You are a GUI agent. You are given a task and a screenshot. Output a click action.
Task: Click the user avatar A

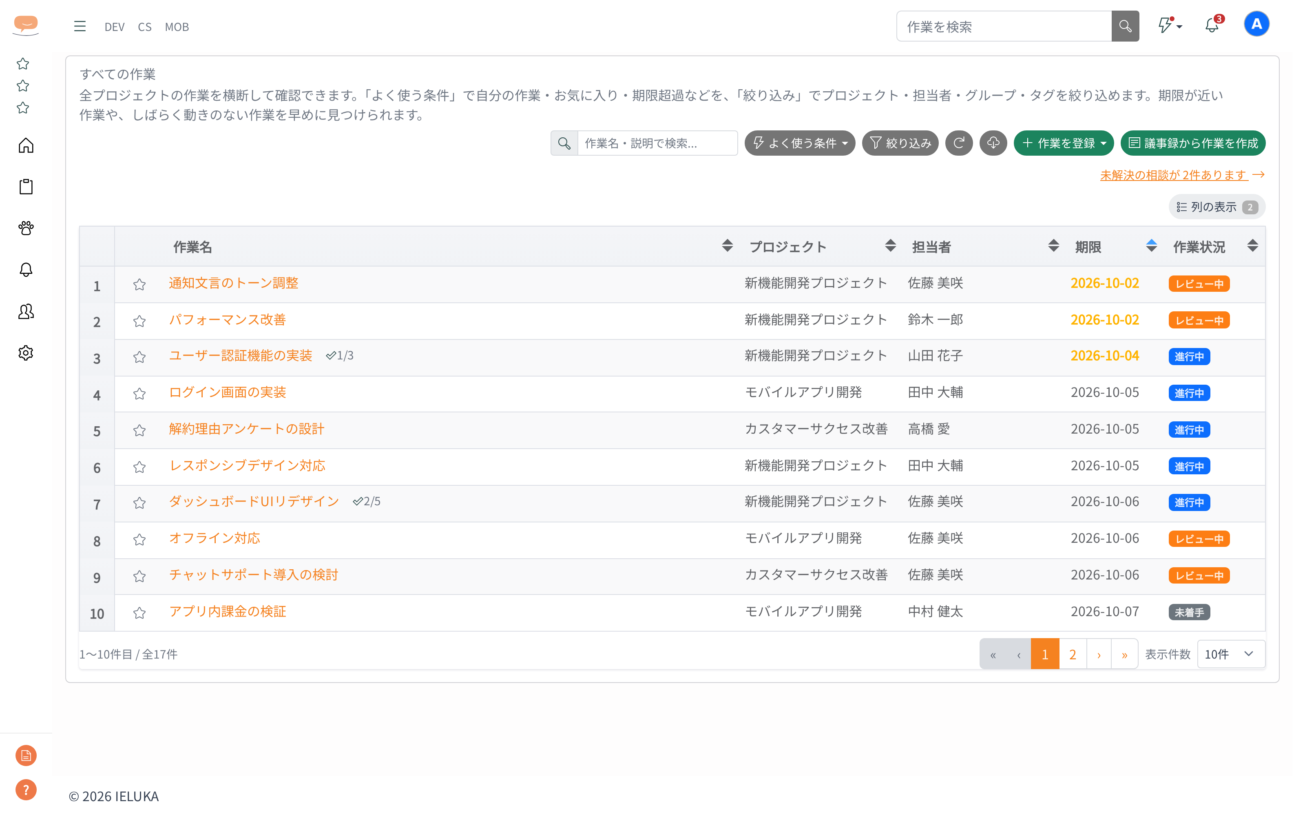[x=1256, y=24]
